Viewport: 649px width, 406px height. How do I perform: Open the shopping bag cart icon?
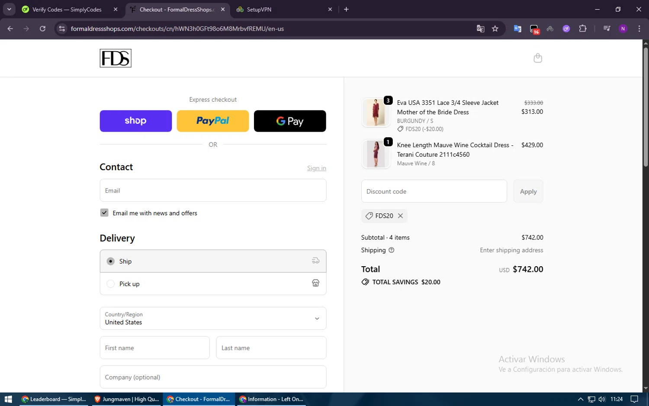[538, 58]
